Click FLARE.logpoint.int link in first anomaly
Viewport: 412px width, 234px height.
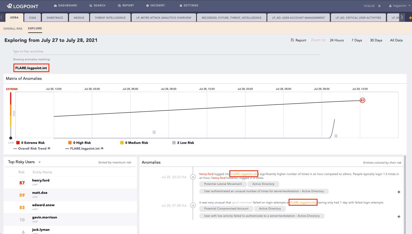coord(244,174)
